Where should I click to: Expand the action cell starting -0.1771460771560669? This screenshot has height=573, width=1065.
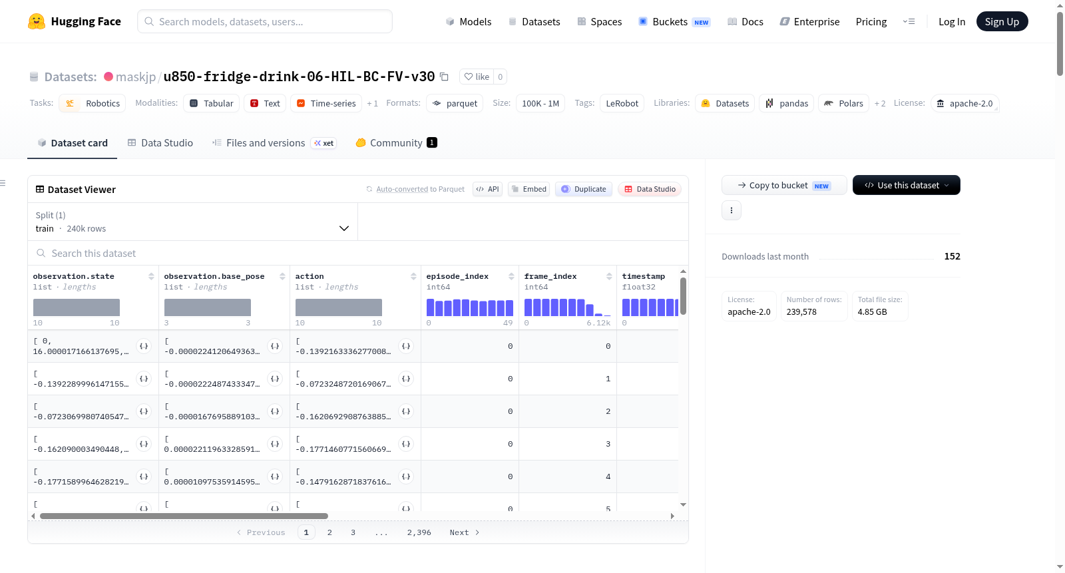pos(406,444)
